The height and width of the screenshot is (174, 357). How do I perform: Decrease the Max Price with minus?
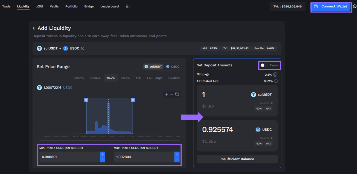[177, 160]
